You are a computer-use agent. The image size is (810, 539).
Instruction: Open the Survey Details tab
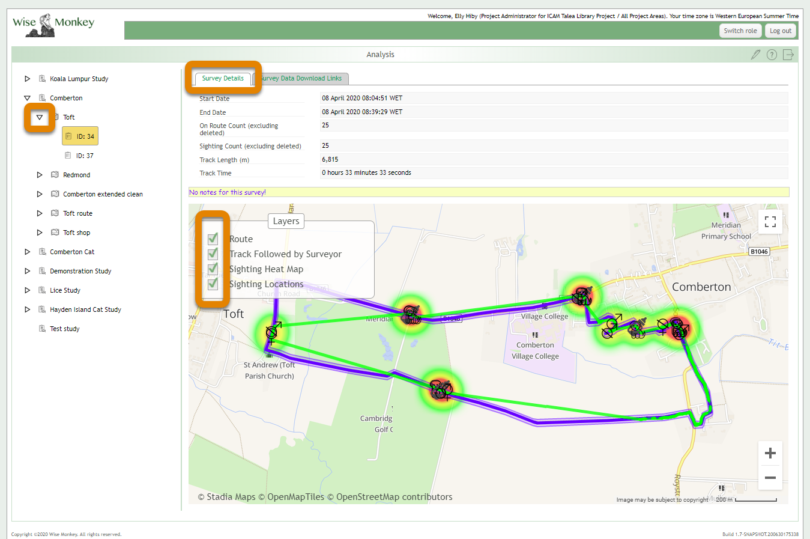click(x=223, y=78)
